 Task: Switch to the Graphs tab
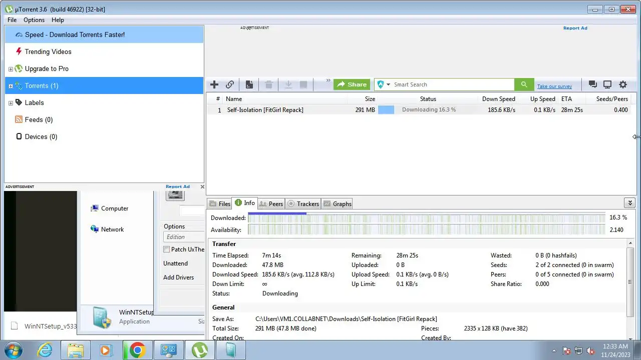pos(337,203)
